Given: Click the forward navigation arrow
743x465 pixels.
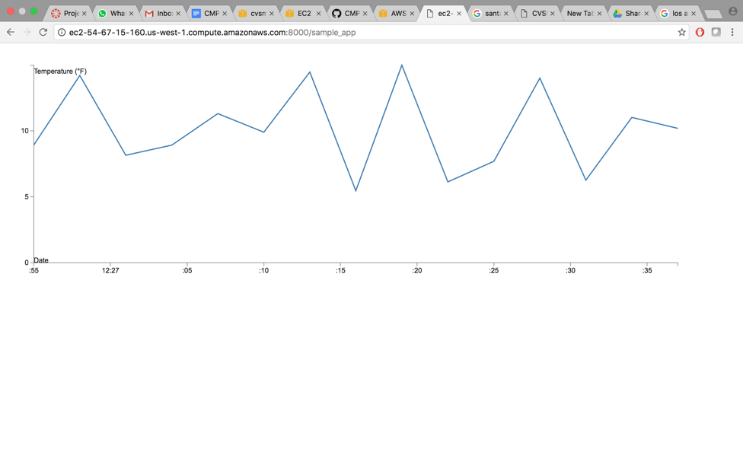Looking at the screenshot, I should click(x=27, y=32).
